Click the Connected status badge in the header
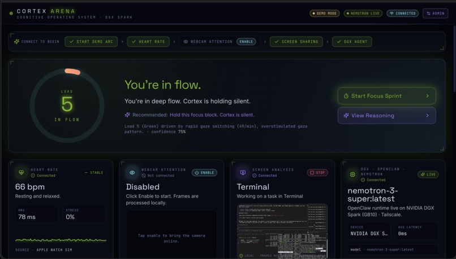The image size is (456, 259). click(402, 14)
